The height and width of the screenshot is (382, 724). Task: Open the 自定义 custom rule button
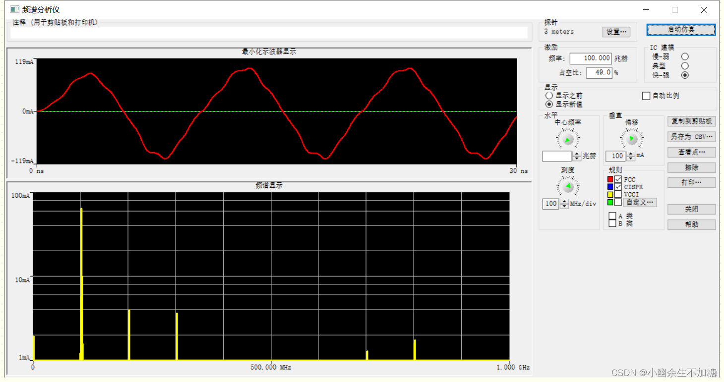tap(640, 202)
